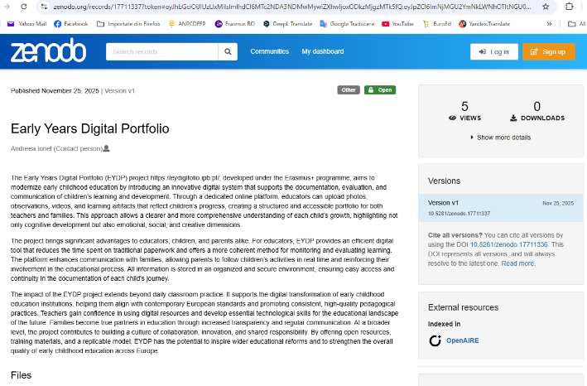Go to My dashboard
This screenshot has width=587, height=386.
pyautogui.click(x=322, y=51)
